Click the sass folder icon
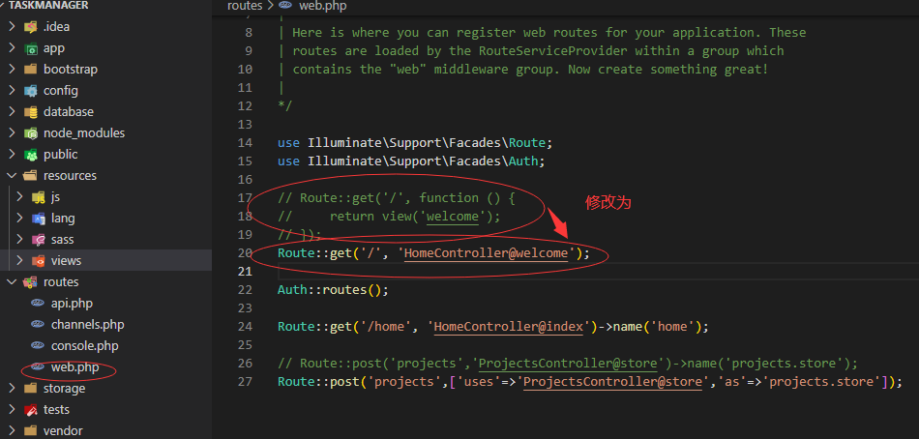 pyautogui.click(x=38, y=240)
